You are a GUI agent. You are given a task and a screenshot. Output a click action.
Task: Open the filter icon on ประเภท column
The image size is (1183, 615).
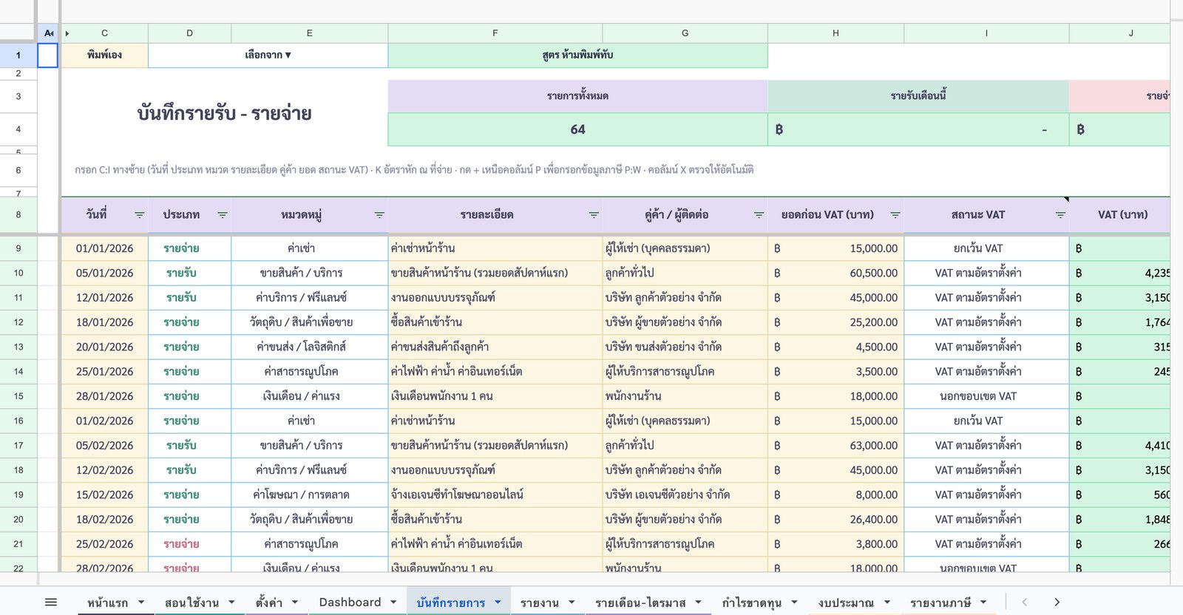pyautogui.click(x=222, y=215)
